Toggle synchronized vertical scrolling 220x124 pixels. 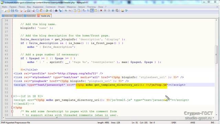75,11
